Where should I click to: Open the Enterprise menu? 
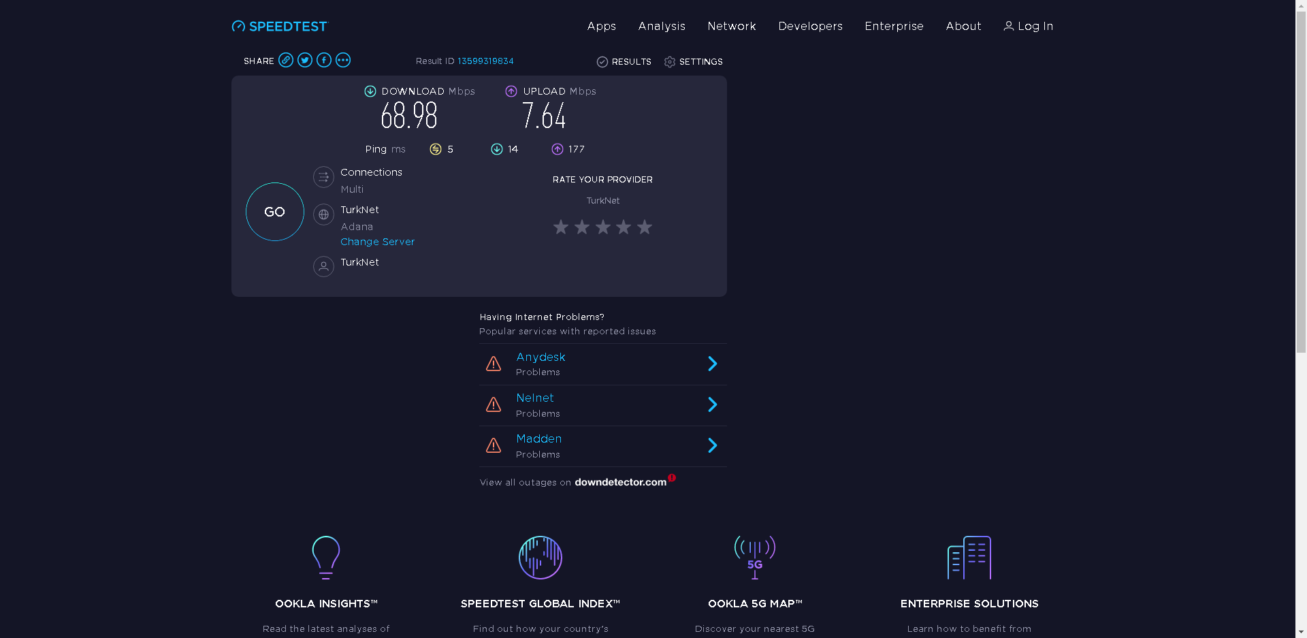pyautogui.click(x=894, y=26)
